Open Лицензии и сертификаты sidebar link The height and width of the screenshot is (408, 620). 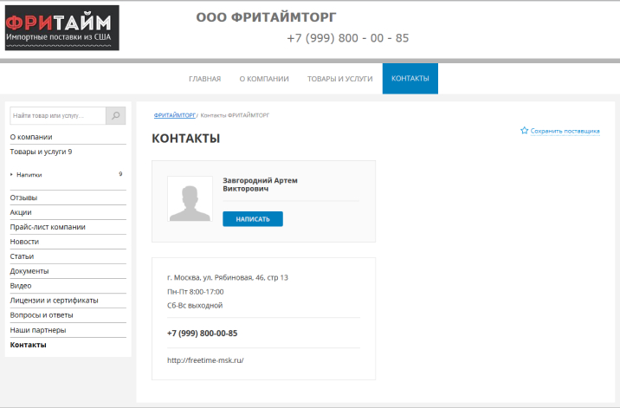tap(54, 301)
